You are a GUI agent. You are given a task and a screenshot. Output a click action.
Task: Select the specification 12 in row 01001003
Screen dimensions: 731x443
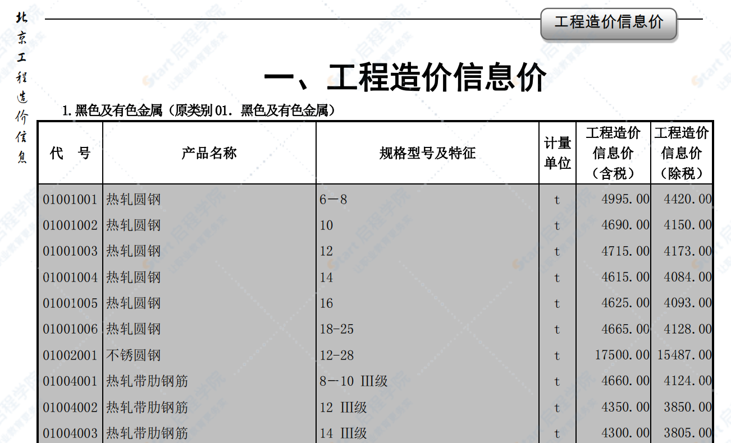(x=326, y=251)
